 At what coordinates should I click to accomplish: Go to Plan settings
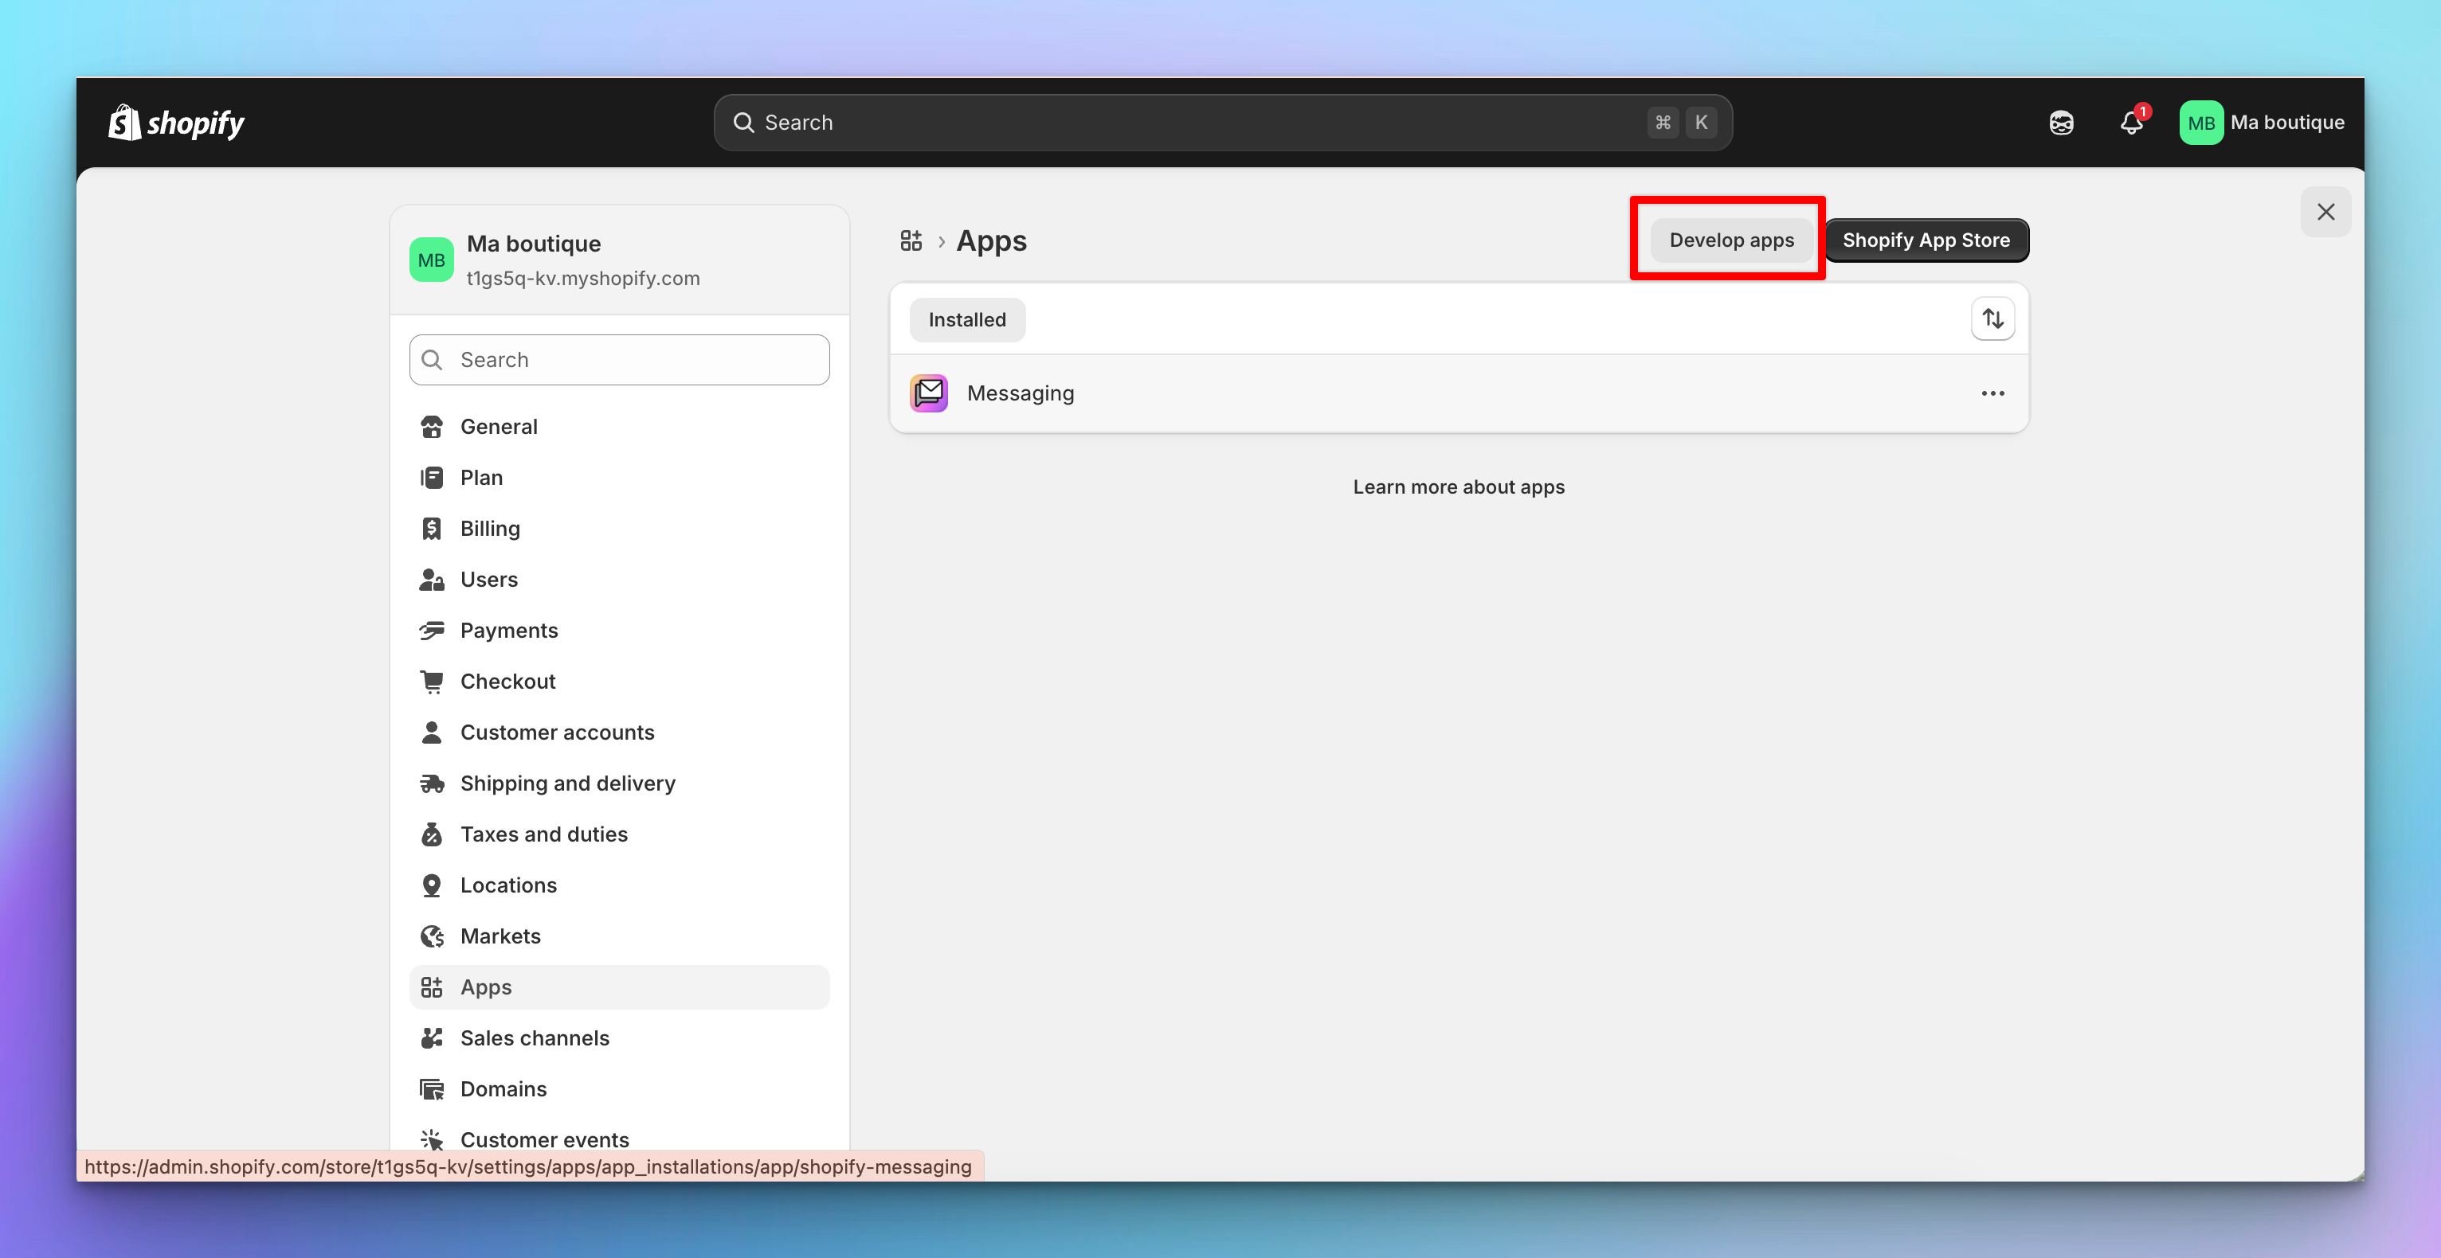pyautogui.click(x=620, y=479)
